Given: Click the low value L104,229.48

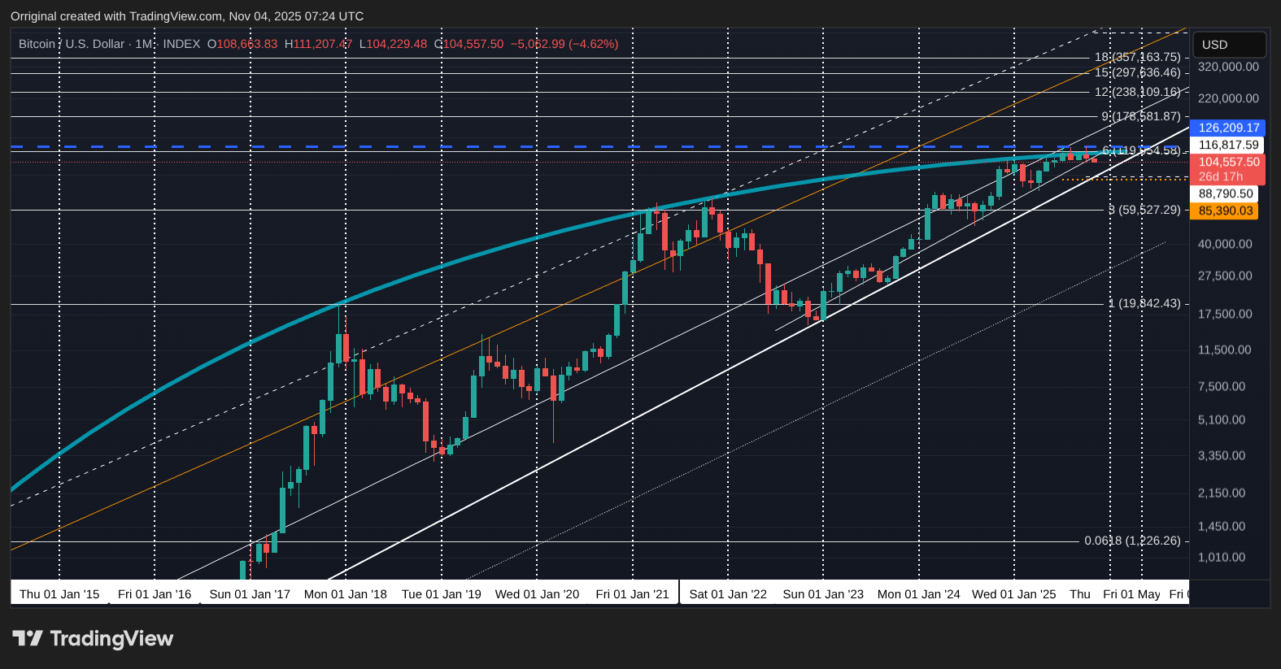Looking at the screenshot, I should coord(393,44).
